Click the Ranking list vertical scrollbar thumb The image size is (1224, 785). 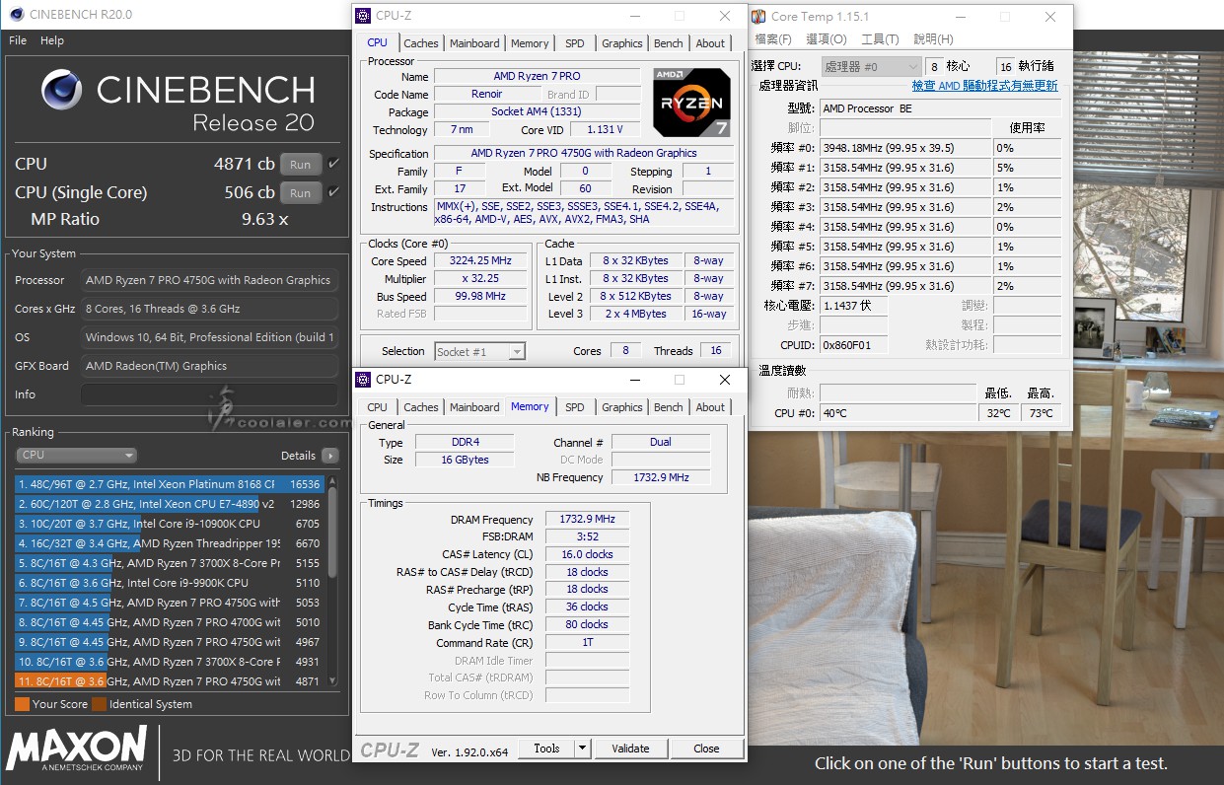pyautogui.click(x=333, y=532)
